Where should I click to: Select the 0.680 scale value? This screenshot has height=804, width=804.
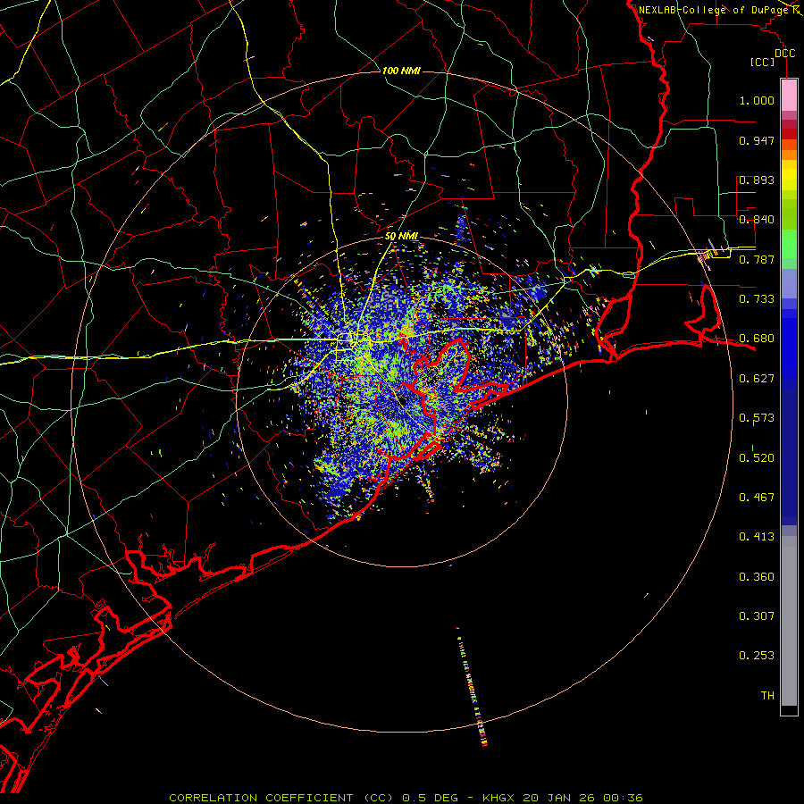tap(757, 339)
